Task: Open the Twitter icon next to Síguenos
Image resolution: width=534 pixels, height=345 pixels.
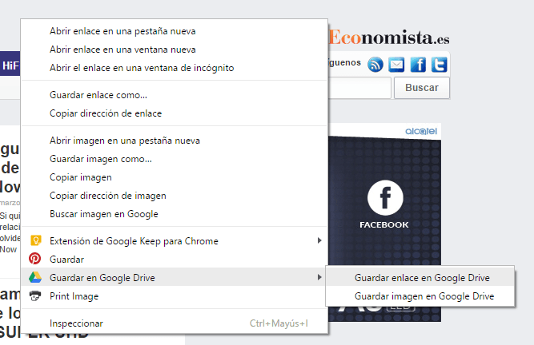Action: tap(439, 64)
